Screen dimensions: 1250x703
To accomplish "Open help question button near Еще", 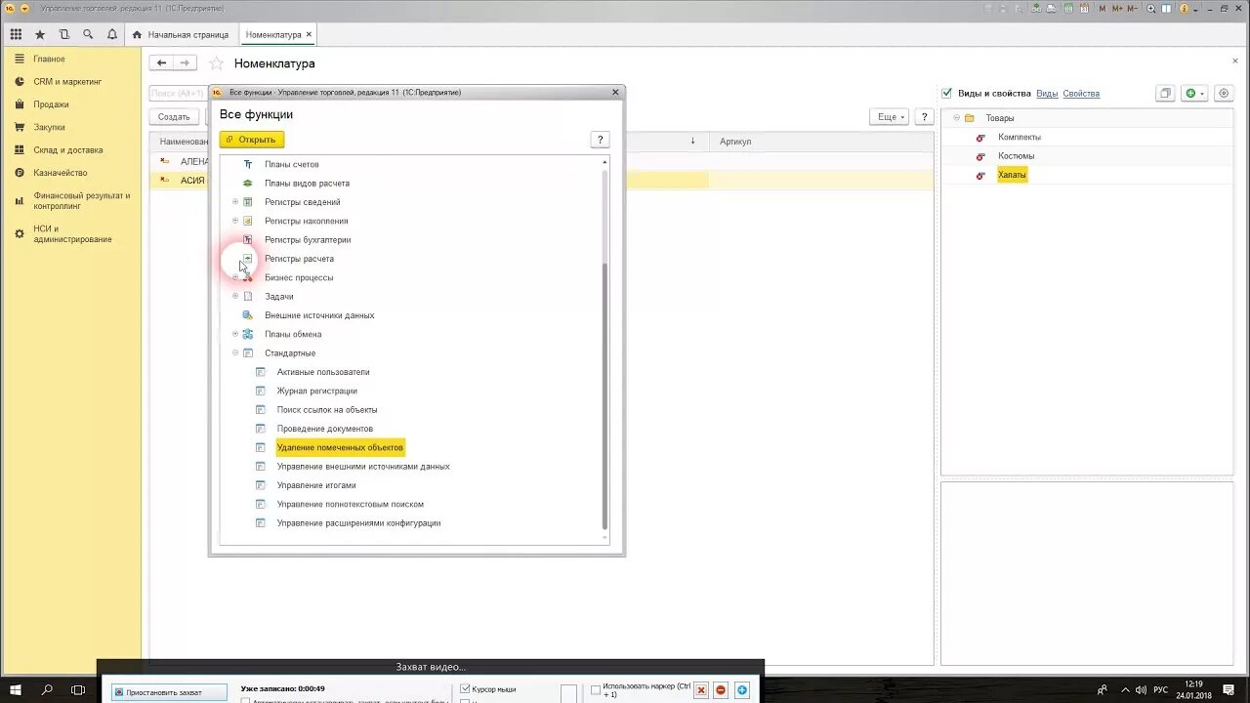I will tap(924, 117).
